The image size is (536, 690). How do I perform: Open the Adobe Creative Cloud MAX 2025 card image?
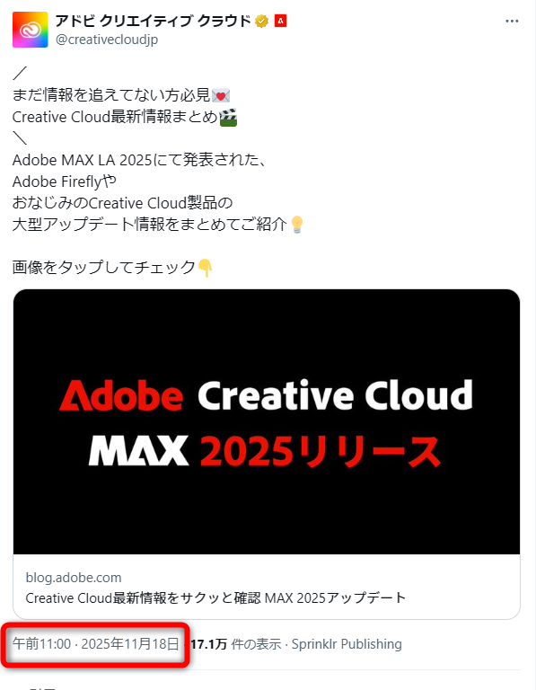pos(267,421)
